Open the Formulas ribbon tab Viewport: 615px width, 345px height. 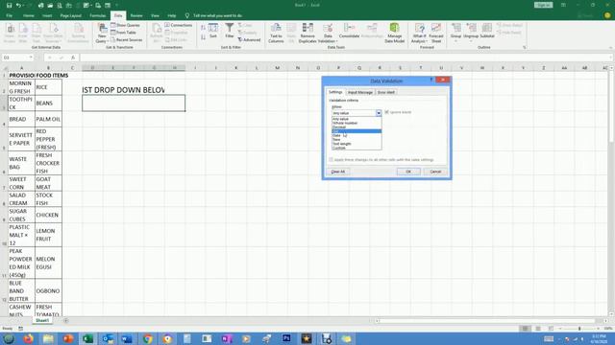click(98, 15)
